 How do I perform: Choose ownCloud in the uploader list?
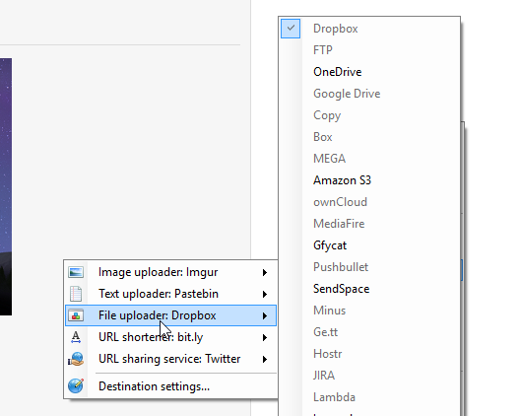click(x=369, y=202)
